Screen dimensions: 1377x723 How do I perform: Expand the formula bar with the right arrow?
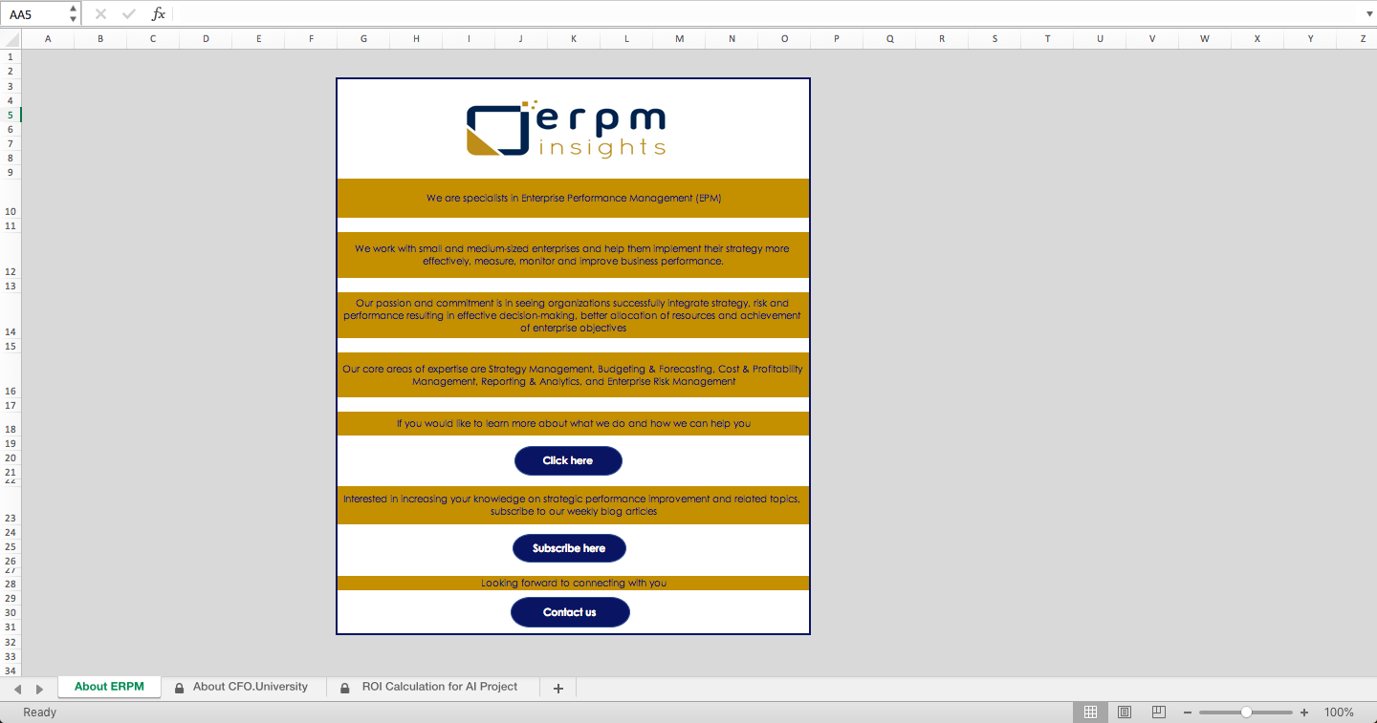pos(1368,14)
